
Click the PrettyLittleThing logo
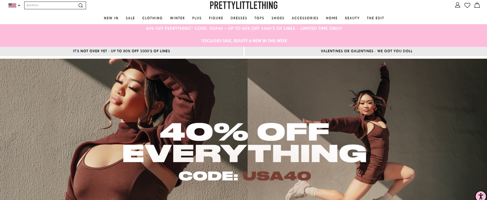pyautogui.click(x=244, y=5)
